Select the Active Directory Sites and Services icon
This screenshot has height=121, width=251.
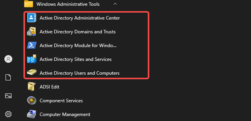(31, 59)
